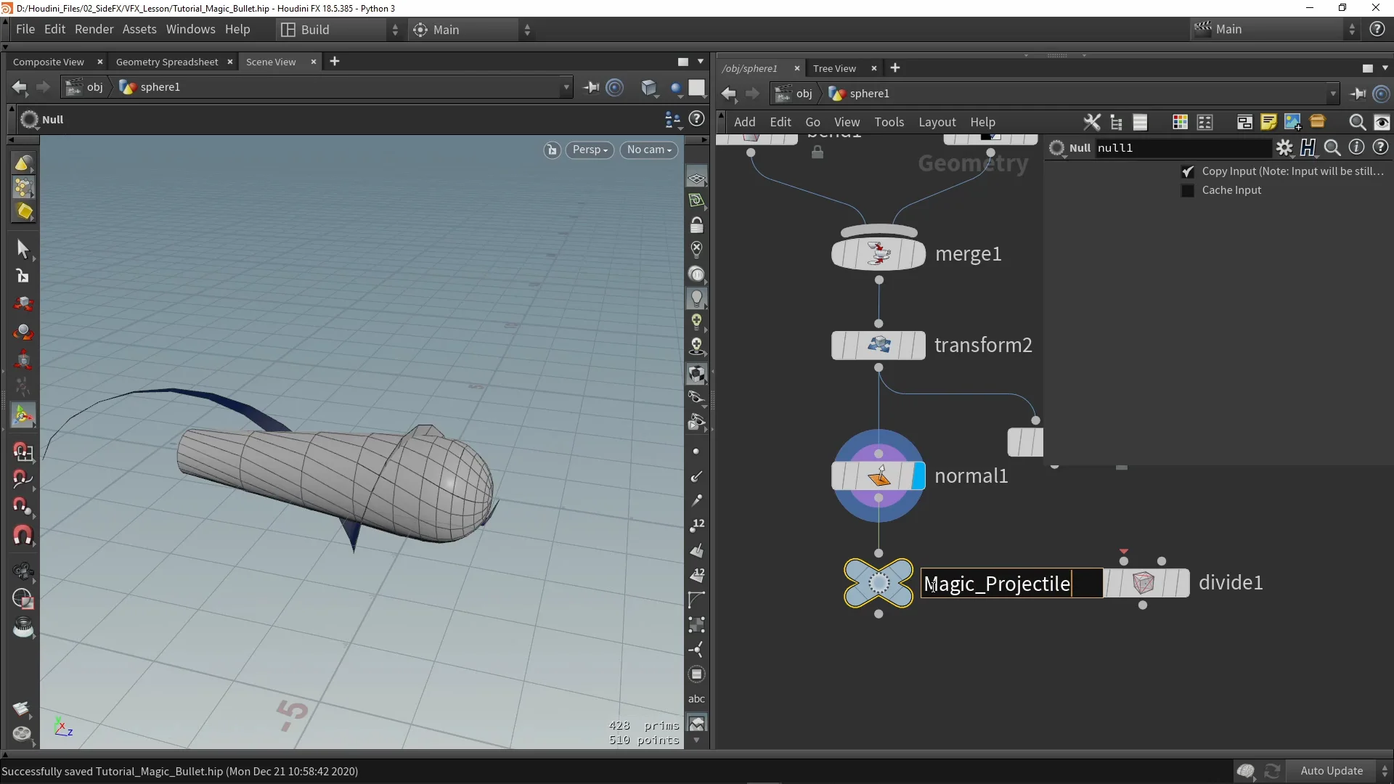Image resolution: width=1394 pixels, height=784 pixels.
Task: Open parameter pane gear settings icon
Action: point(1284,148)
